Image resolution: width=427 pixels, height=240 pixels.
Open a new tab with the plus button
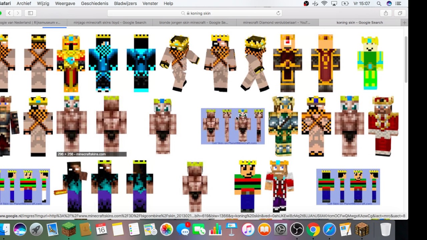tap(404, 23)
